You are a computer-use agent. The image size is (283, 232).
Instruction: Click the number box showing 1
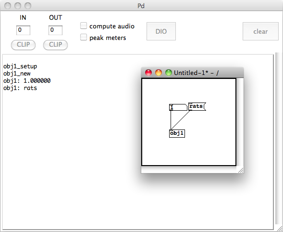(178, 107)
